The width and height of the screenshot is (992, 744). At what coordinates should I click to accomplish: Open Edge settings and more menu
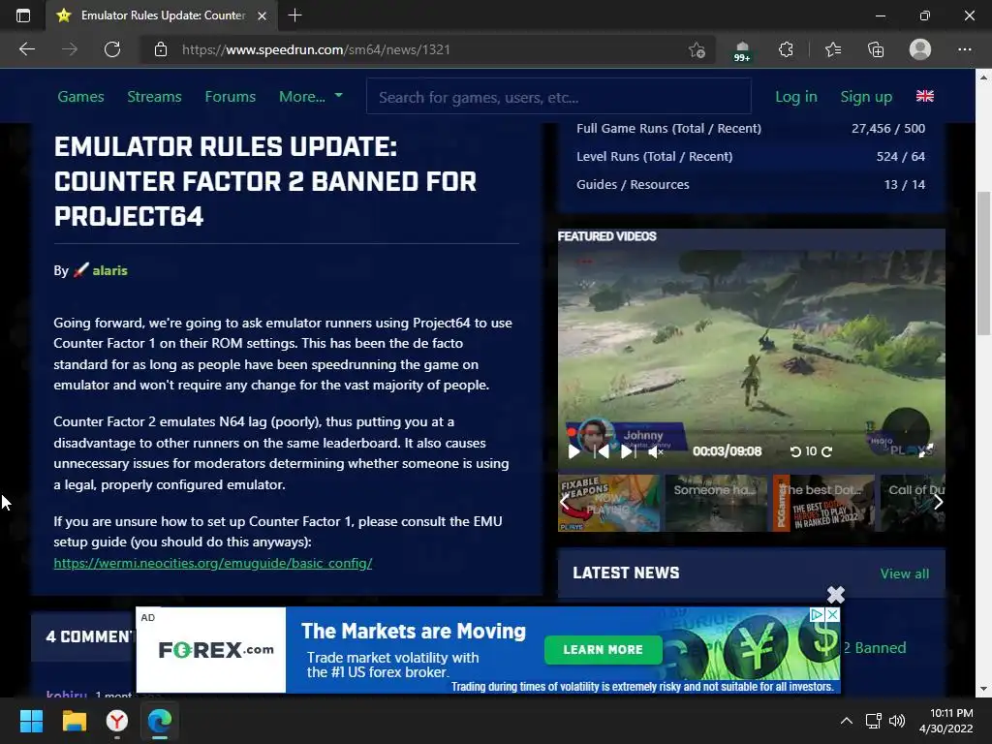(x=964, y=49)
